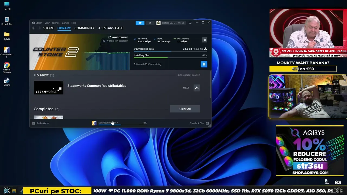Launch Counter-Strike 2 desktop shortcut

(x=7, y=53)
